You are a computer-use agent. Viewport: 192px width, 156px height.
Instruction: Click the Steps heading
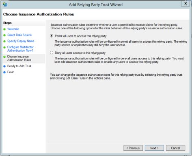pos(7,23)
